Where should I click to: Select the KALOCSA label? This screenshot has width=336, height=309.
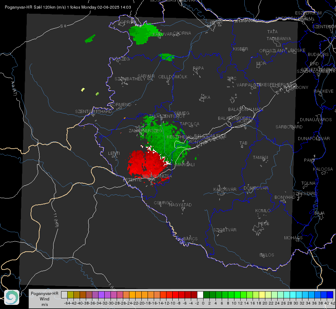point(323,169)
